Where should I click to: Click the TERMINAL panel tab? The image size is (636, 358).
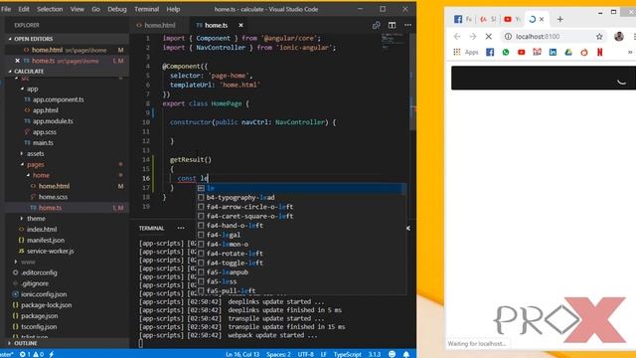point(151,228)
